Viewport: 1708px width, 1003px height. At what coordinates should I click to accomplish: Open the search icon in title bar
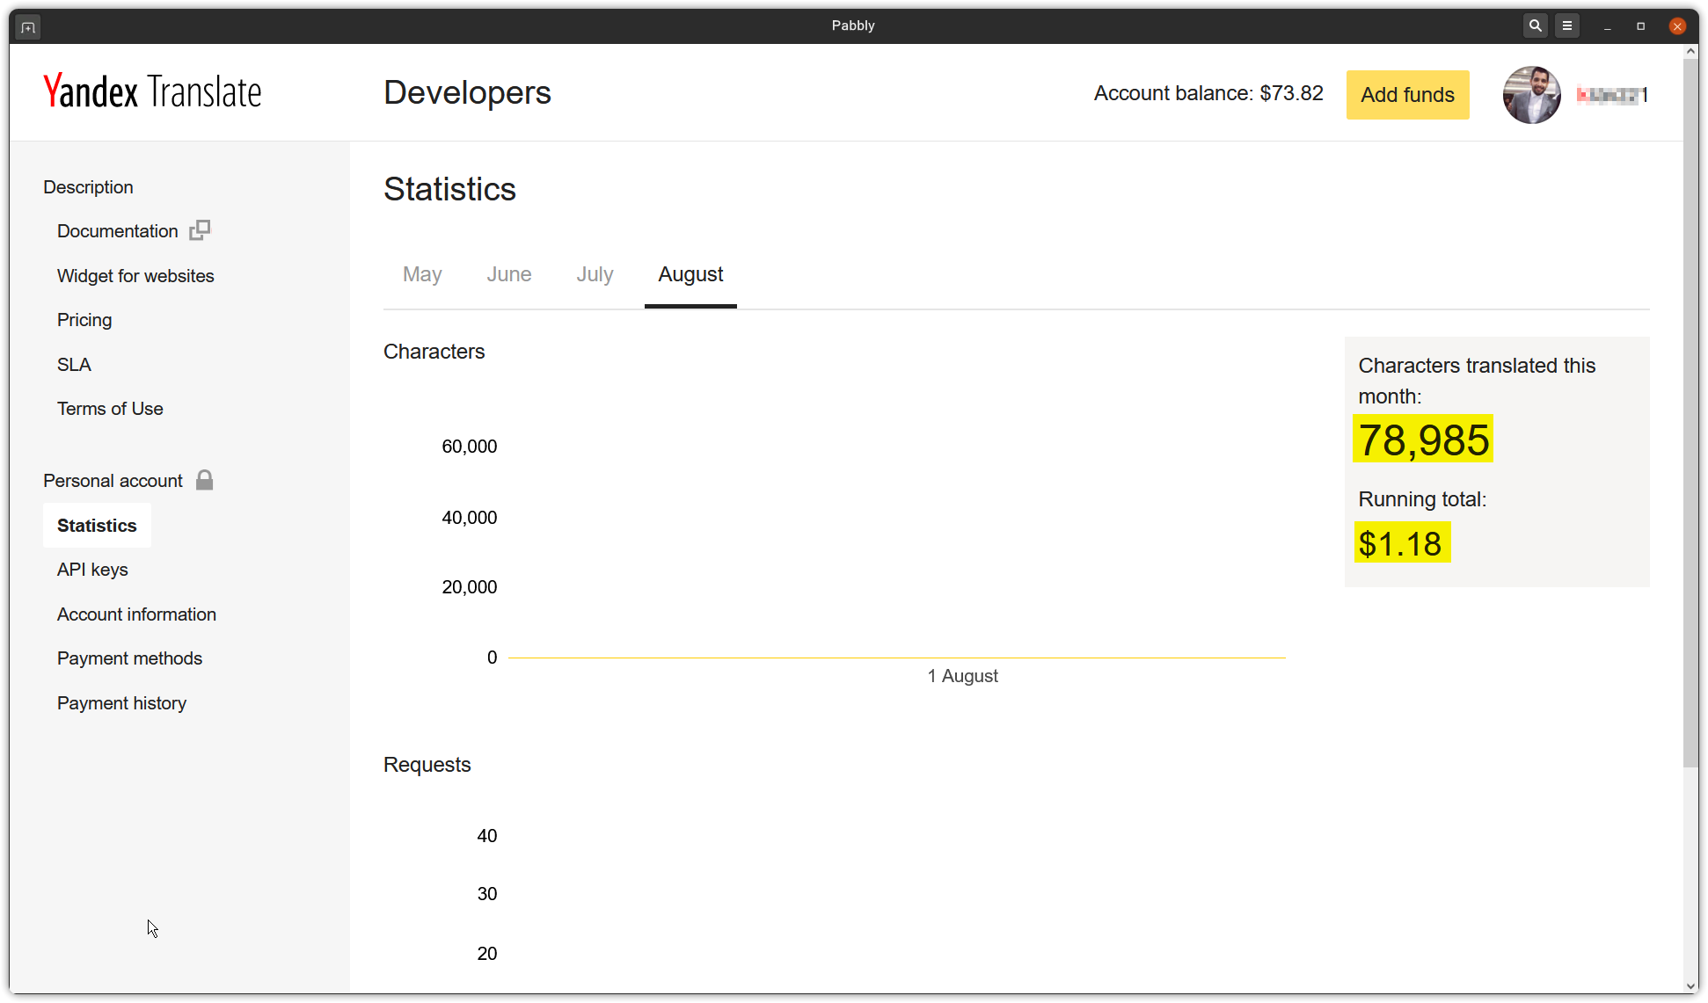click(x=1535, y=26)
